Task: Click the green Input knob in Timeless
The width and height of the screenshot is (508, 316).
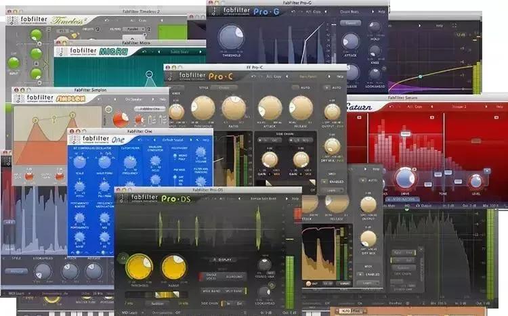Action: 14,64
